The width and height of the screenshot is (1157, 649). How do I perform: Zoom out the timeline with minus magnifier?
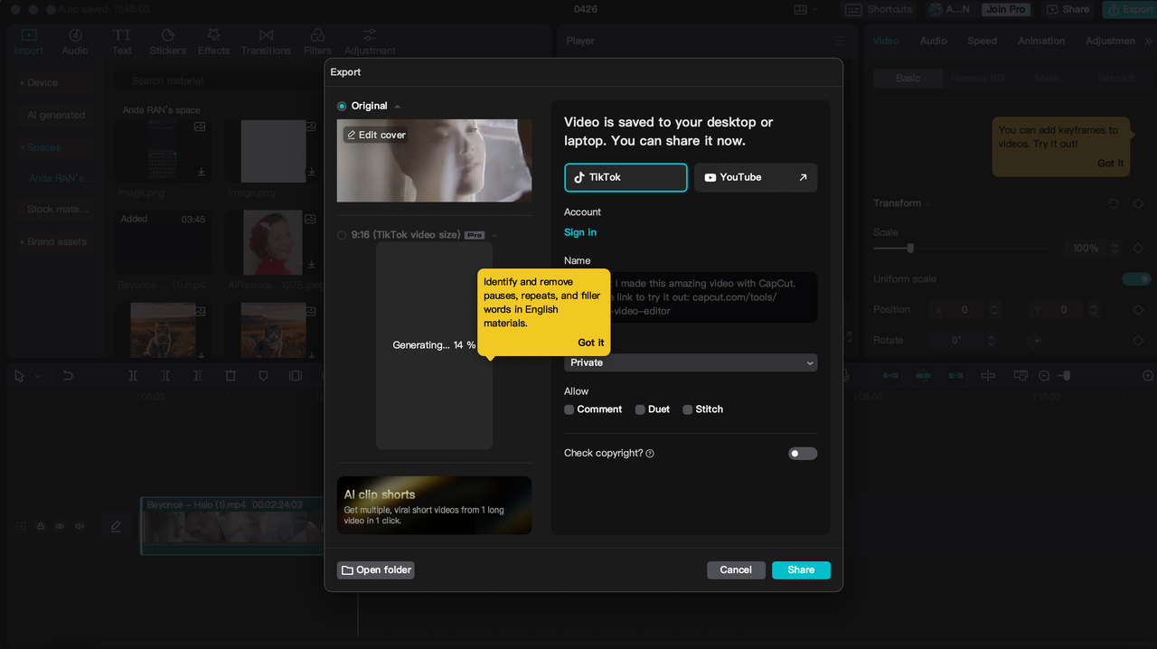click(x=1044, y=375)
